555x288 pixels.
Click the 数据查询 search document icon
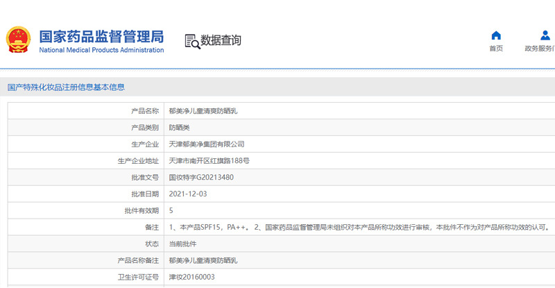pos(192,42)
